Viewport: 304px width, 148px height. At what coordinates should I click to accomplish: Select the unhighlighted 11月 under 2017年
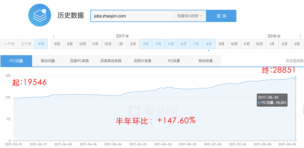[247, 44]
